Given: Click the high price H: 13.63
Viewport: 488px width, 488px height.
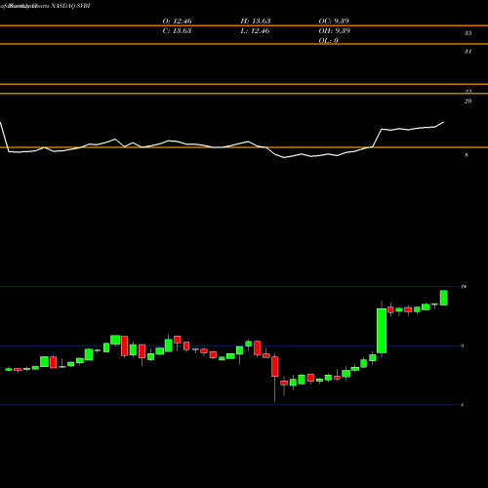Looking at the screenshot, I should pyautogui.click(x=256, y=21).
